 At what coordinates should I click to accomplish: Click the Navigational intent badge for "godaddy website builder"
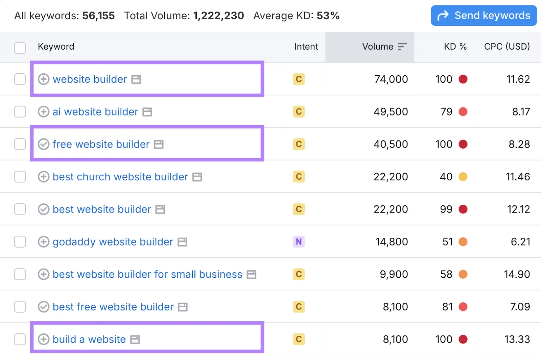click(x=299, y=242)
